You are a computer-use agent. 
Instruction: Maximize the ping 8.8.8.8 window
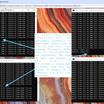[31, 61]
